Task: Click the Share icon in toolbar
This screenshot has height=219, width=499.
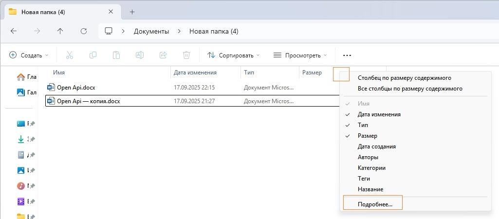Action: click(163, 55)
